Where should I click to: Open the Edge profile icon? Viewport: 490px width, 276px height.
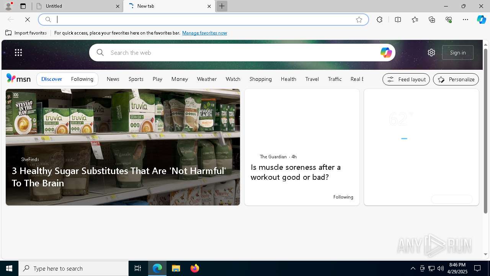tap(8, 6)
